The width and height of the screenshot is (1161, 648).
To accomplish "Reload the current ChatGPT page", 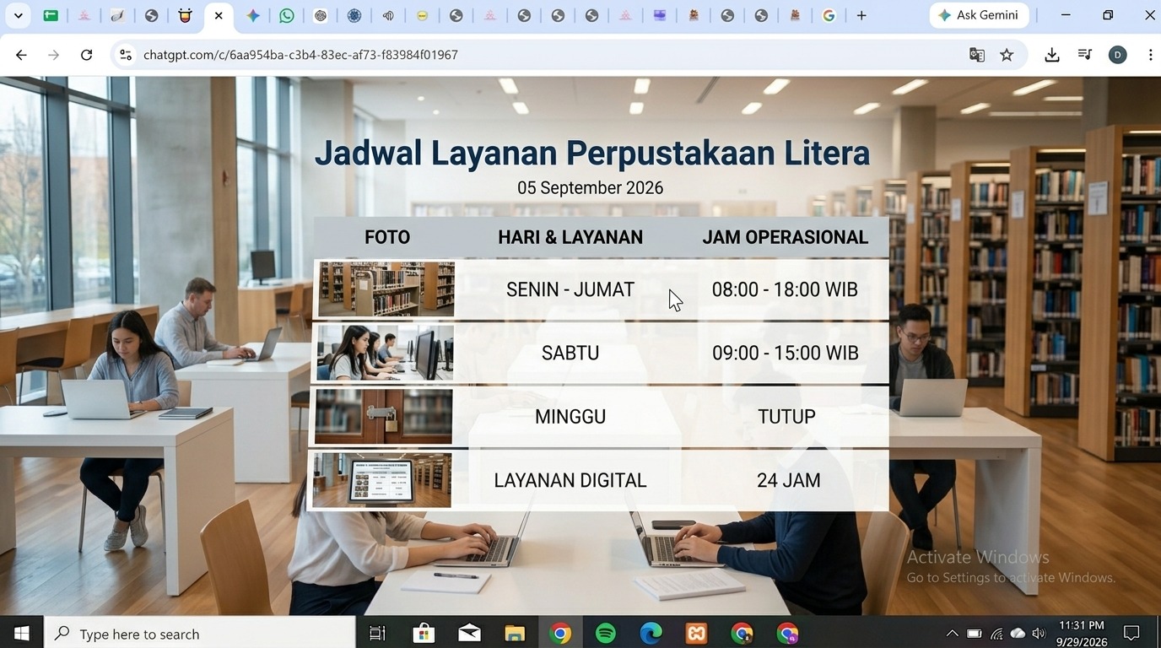I will pyautogui.click(x=86, y=55).
